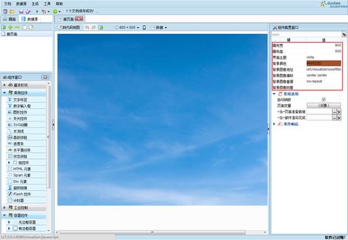Click the no-repeat value cell
Viewport: 348px width, 240px height.
click(324, 81)
